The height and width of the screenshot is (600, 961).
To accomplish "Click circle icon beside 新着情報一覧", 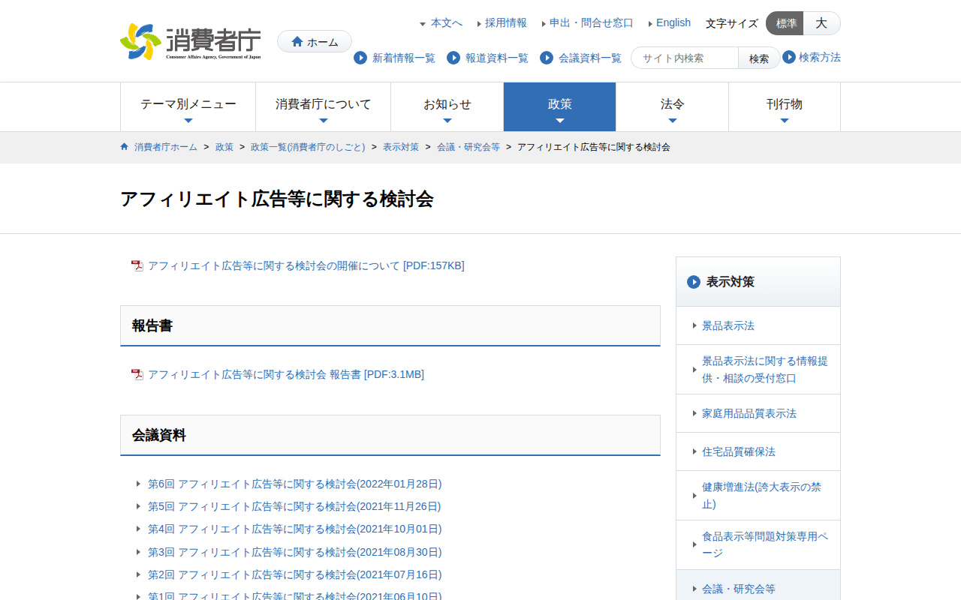I will click(x=360, y=58).
